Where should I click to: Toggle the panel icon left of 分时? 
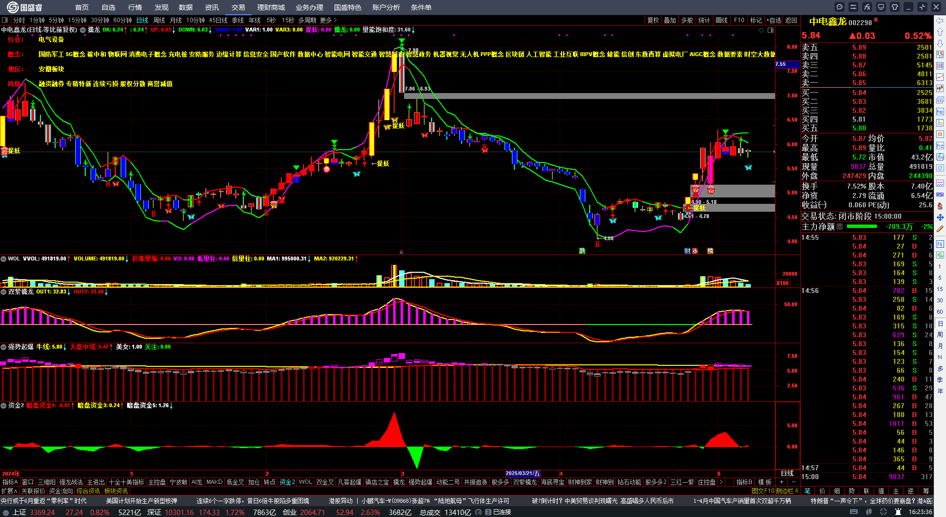(5, 20)
